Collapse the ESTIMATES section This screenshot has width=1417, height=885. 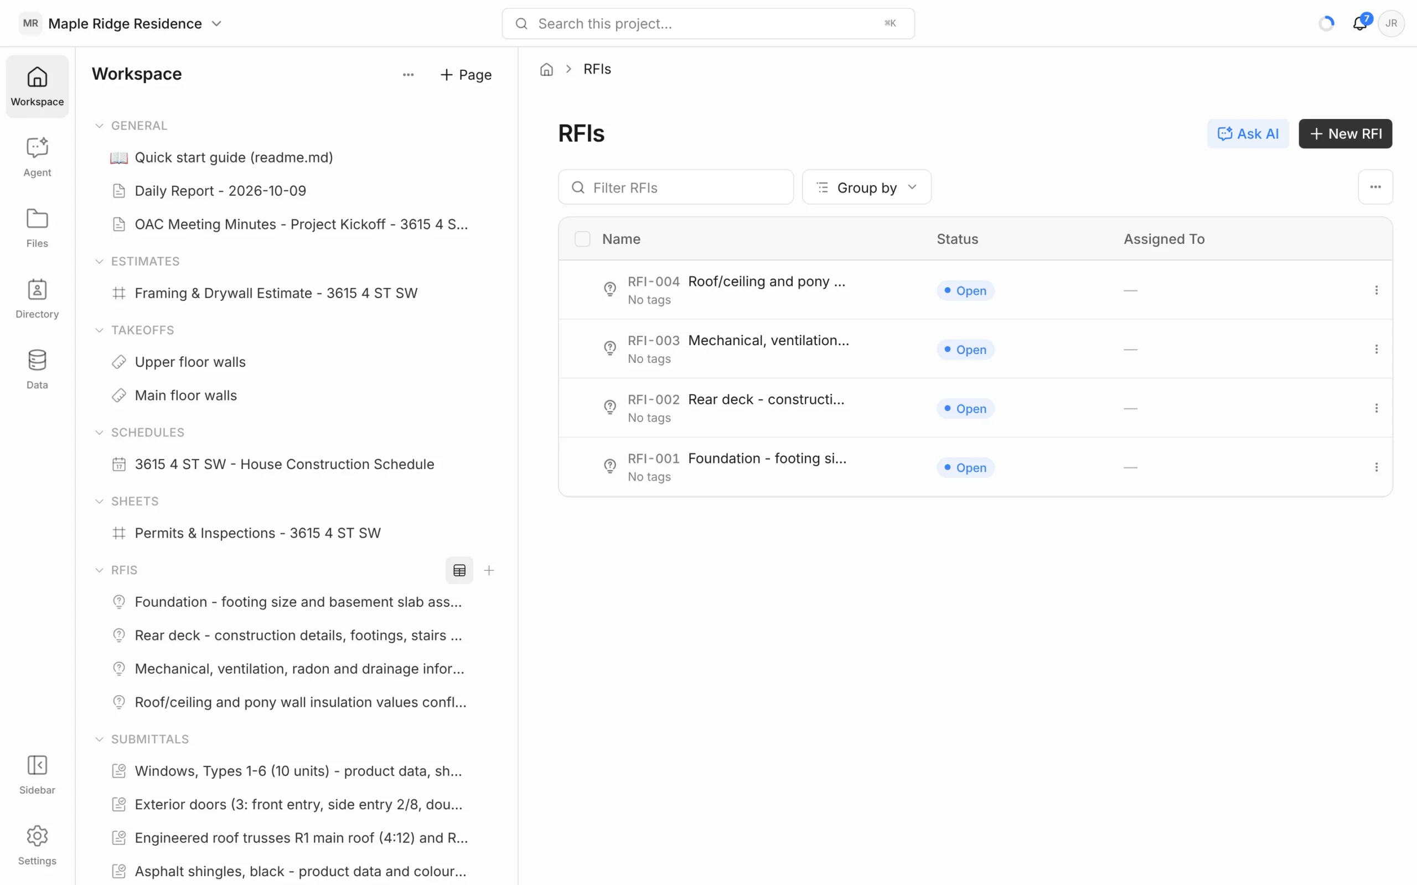point(99,262)
